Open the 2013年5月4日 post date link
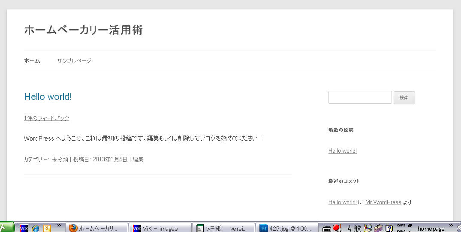Image resolution: width=461 pixels, height=232 pixels. pyautogui.click(x=110, y=160)
